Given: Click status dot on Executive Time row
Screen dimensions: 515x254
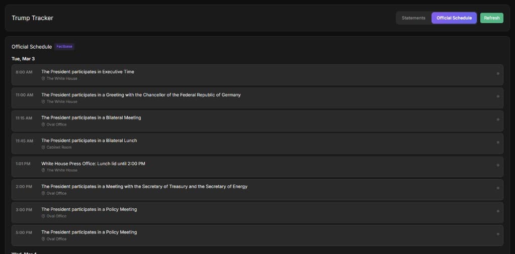Looking at the screenshot, I should coord(498,74).
